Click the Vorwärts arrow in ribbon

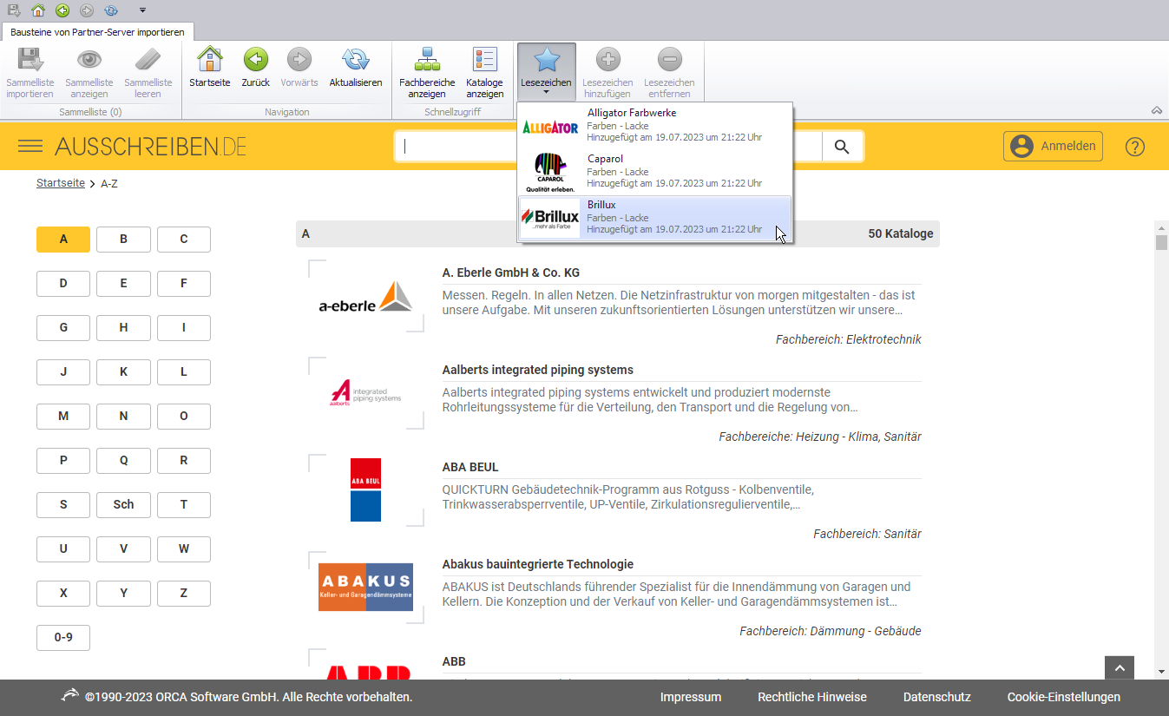(299, 60)
